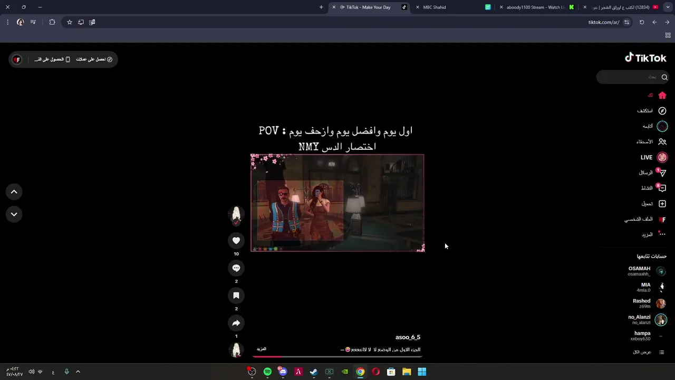The width and height of the screenshot is (675, 380).
Task: Seek on the video progress bar
Action: [x=337, y=356]
